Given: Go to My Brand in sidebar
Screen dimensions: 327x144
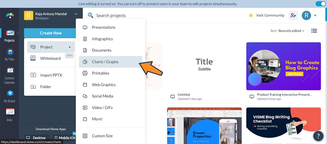Looking at the screenshot, I should point(10,96).
